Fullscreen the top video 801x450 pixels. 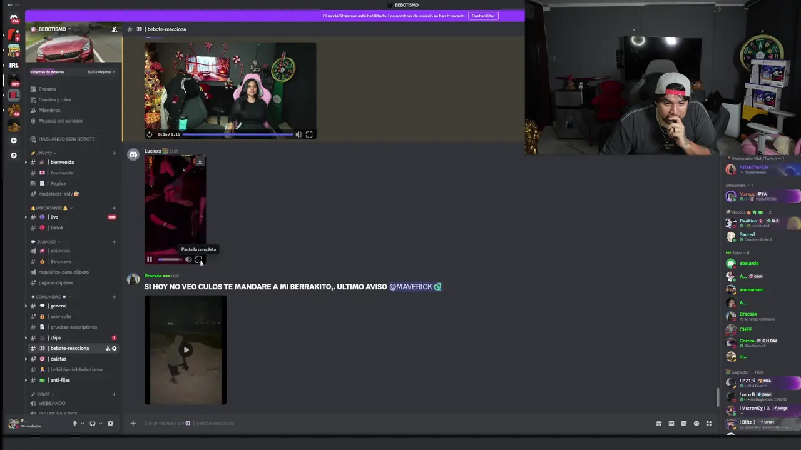309,134
